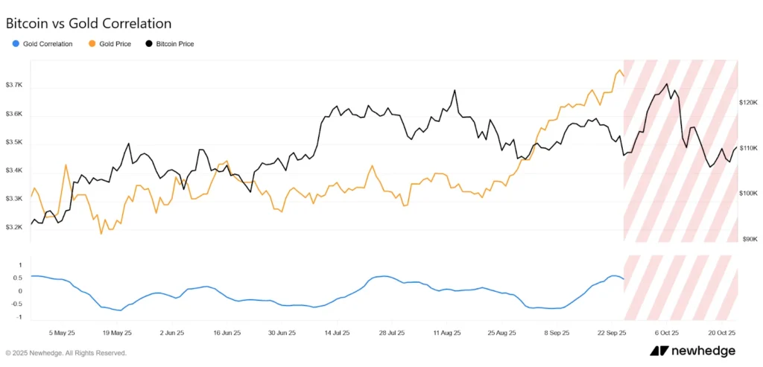Click the Newhedge copyright notice
The width and height of the screenshot is (763, 367).
tap(66, 353)
